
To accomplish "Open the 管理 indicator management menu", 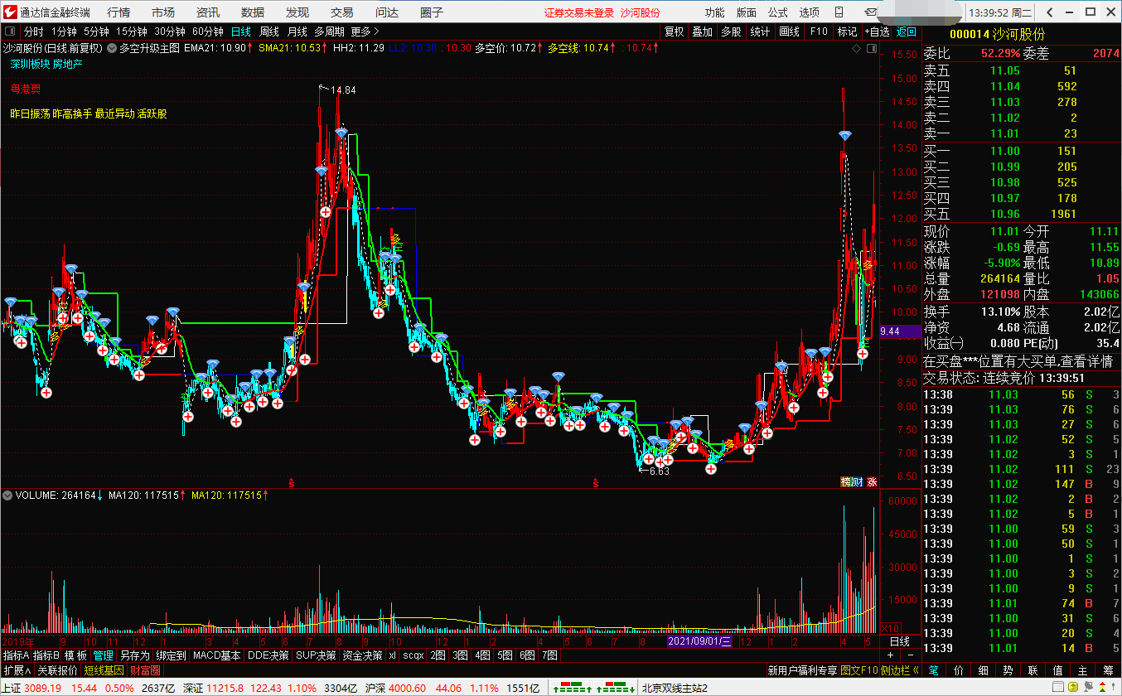I will 104,655.
